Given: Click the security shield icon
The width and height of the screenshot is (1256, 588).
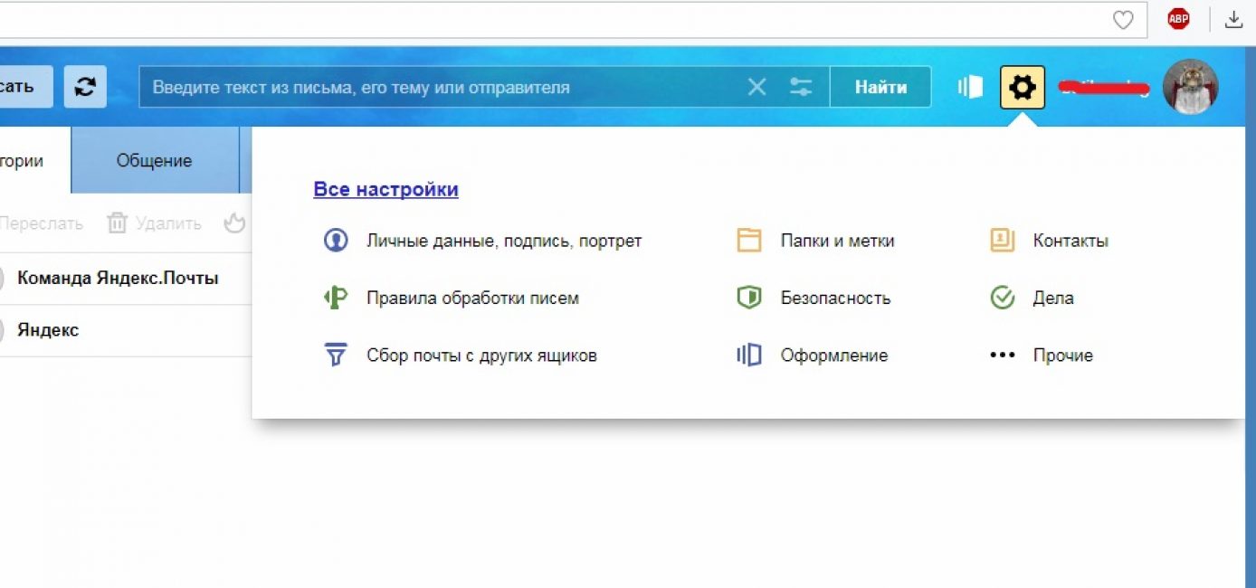Looking at the screenshot, I should coord(749,298).
